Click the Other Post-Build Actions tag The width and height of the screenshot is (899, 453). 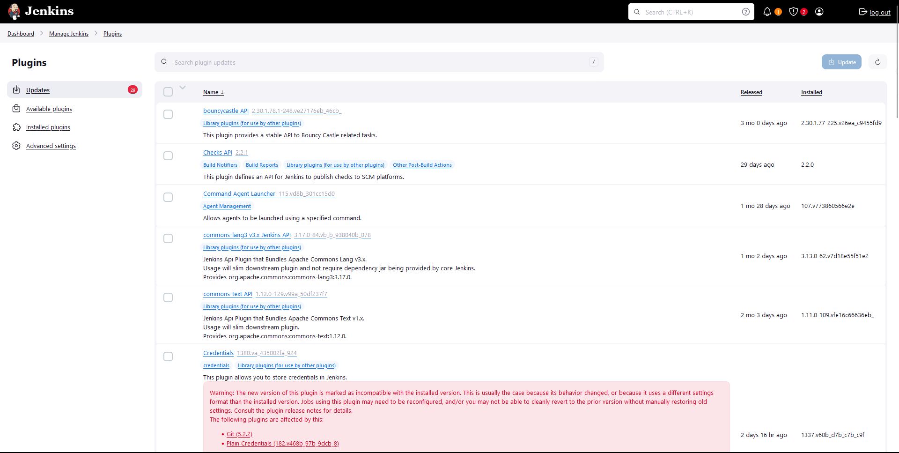422,165
